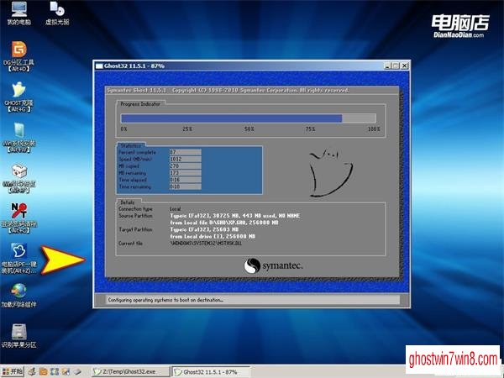Image resolution: width=504 pixels, height=378 pixels.
Task: Click the Time elapsed value 0:16
Action: tap(186, 180)
